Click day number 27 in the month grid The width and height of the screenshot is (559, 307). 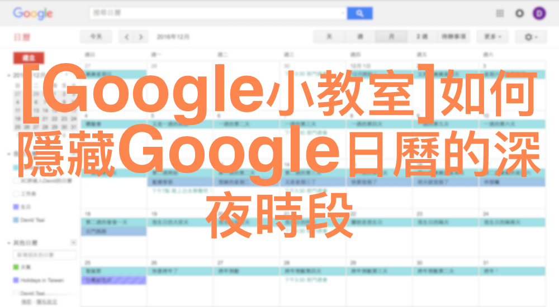tap(221, 262)
